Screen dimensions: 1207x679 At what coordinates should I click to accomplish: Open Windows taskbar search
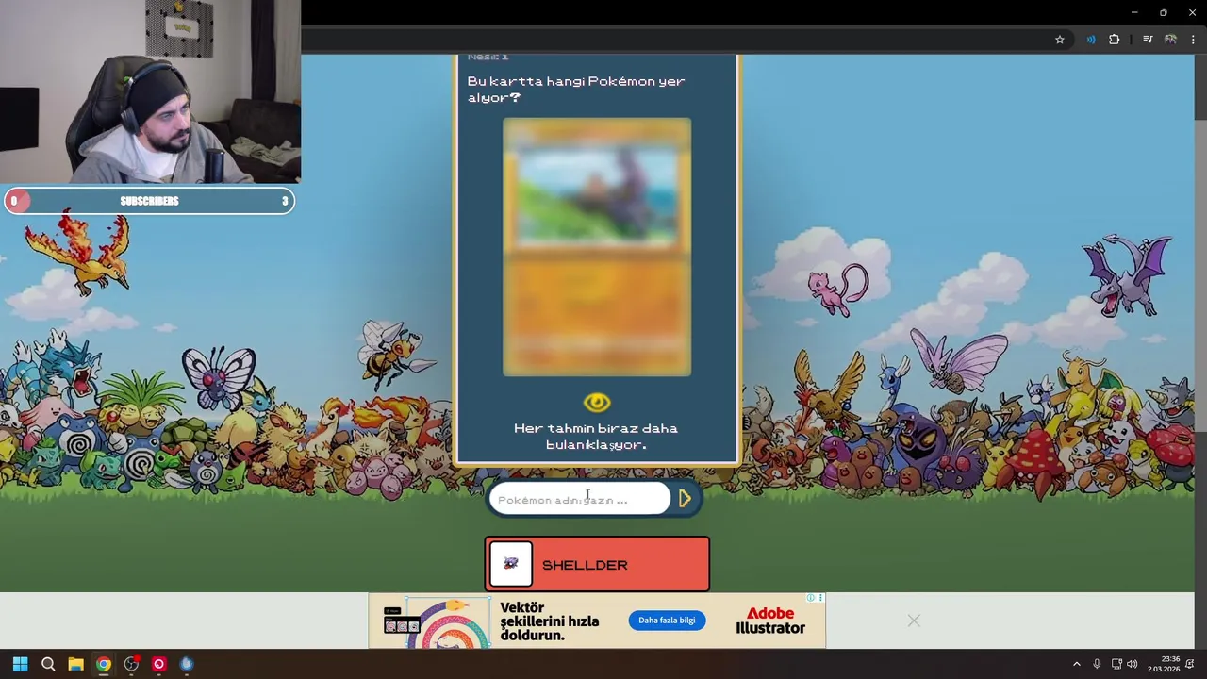(48, 664)
